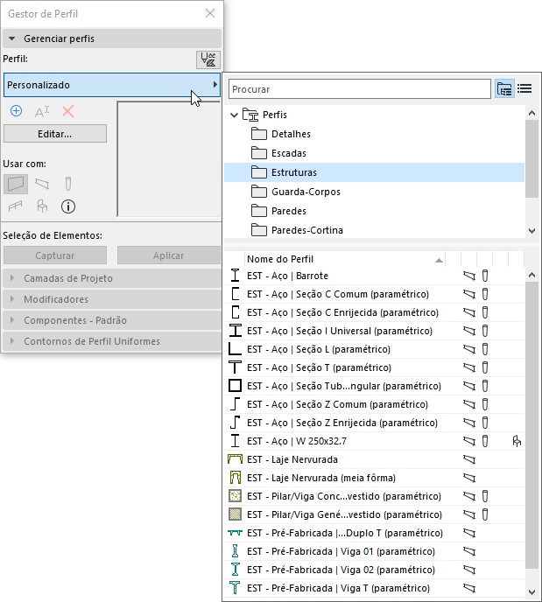
Task: Click the Editar... button
Action: point(55,134)
